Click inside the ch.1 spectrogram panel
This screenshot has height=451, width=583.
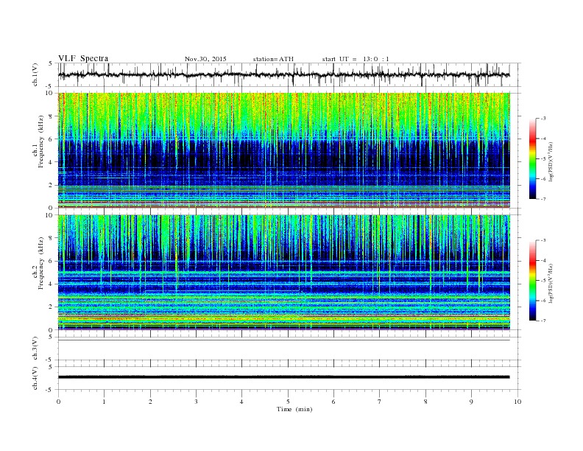click(283, 150)
